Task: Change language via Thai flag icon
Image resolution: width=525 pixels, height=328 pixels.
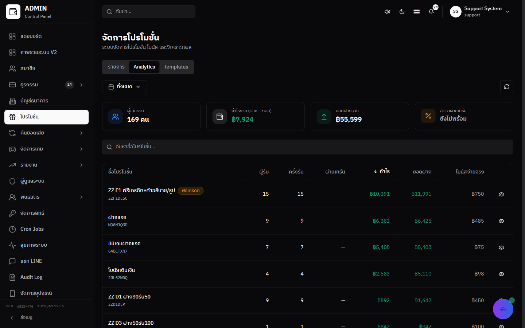Action: pyautogui.click(x=416, y=12)
